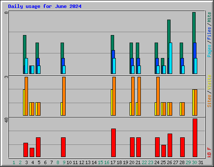Click the day '10' label on x-axis
The width and height of the screenshot is (214, 167).
point(69,162)
